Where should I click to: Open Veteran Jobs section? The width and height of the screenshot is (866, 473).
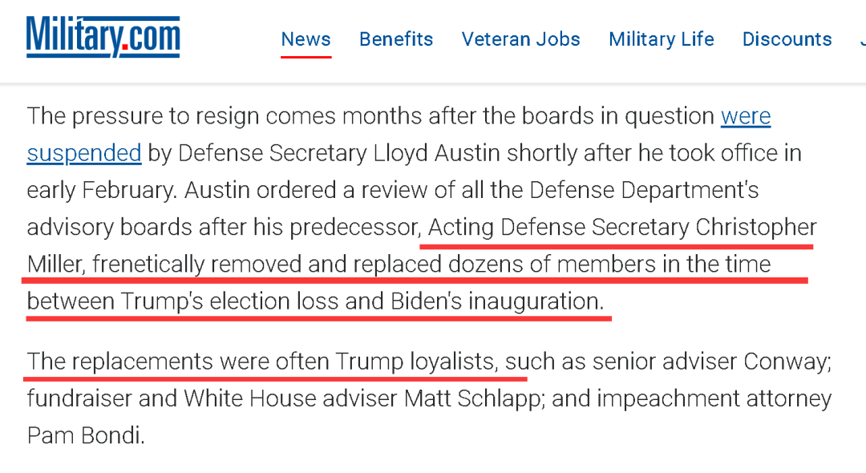[520, 39]
